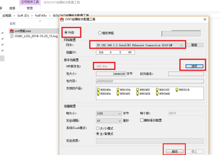Click the 包大小 field with 24444168

click(x=111, y=74)
